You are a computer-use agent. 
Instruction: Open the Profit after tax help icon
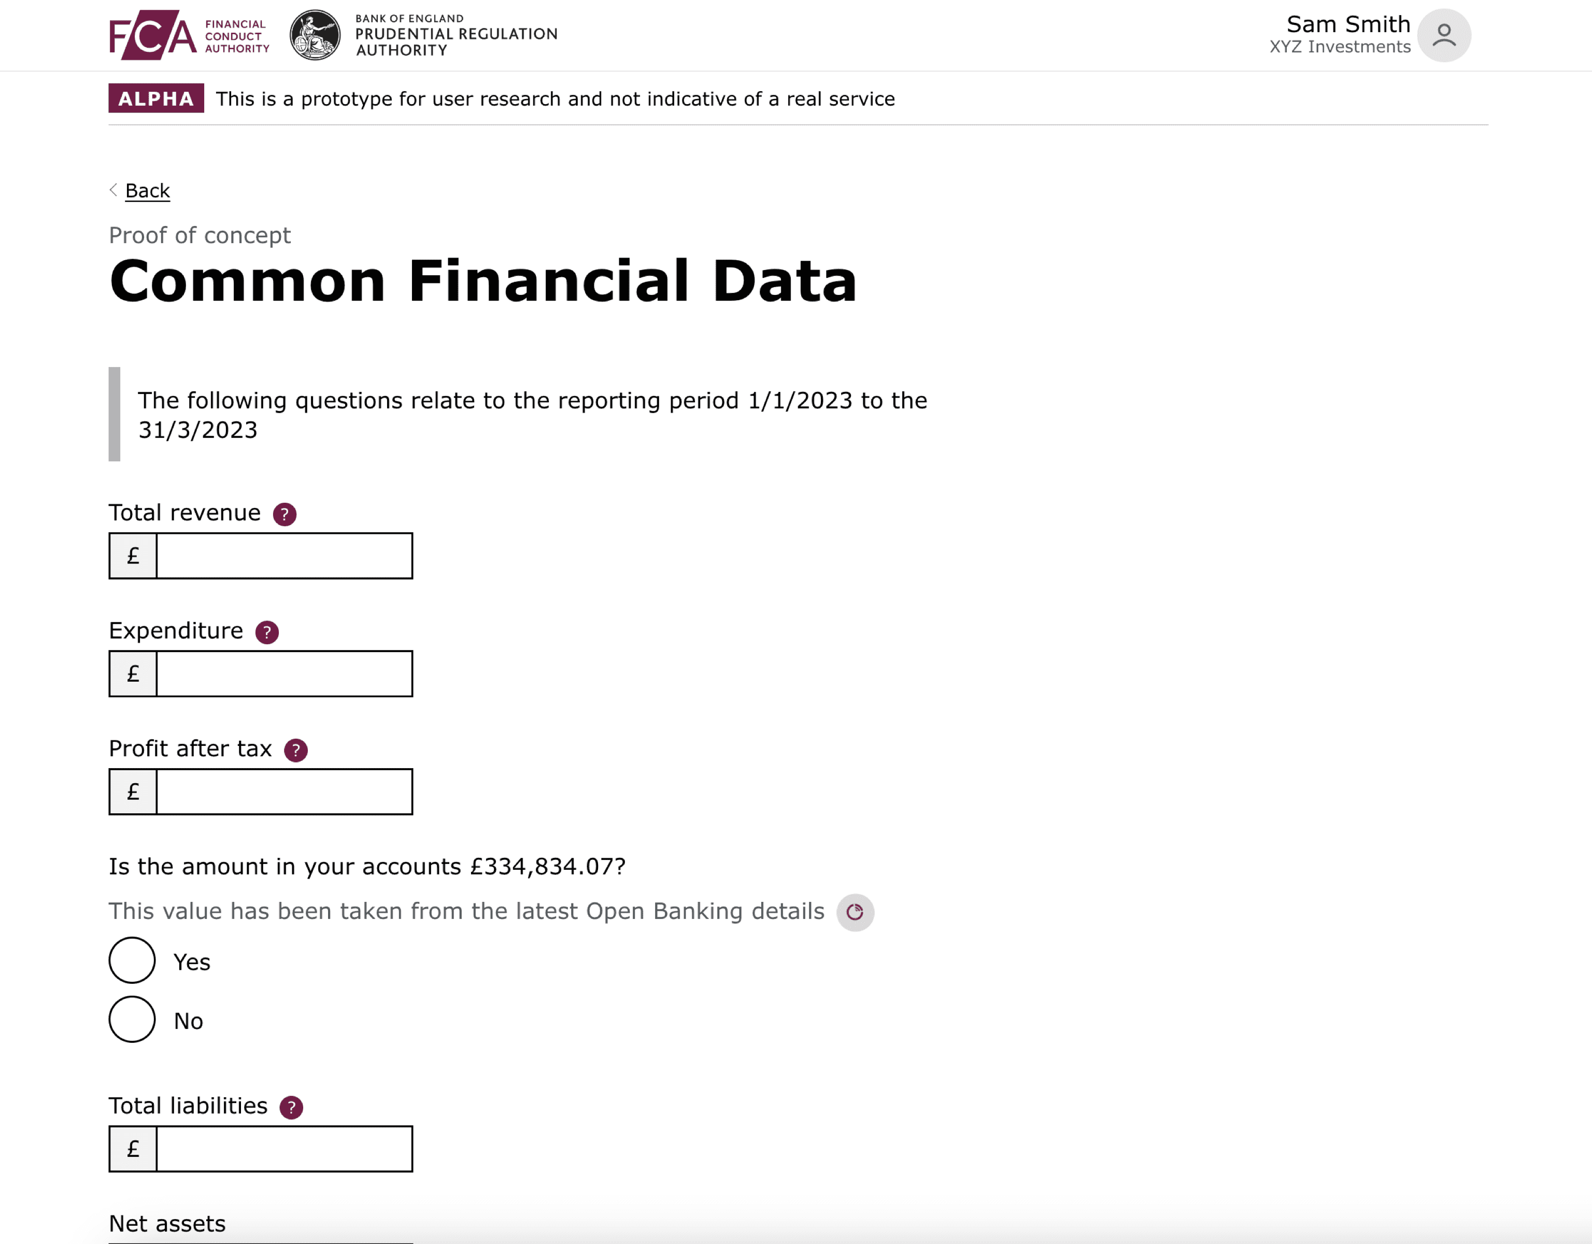point(295,750)
